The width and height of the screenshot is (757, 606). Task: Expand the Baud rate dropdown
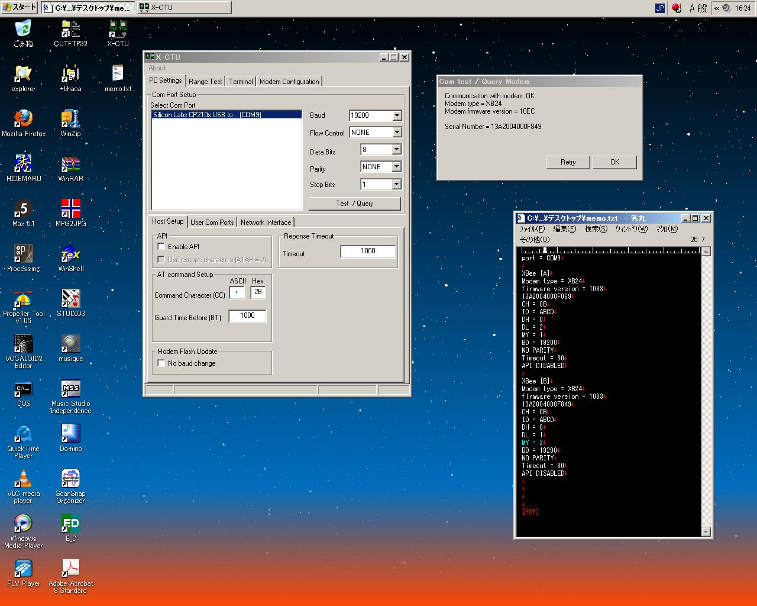pos(397,116)
